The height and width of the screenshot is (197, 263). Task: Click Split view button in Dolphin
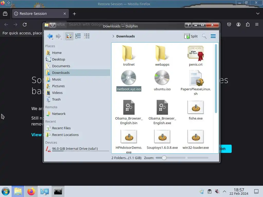tap(191, 36)
